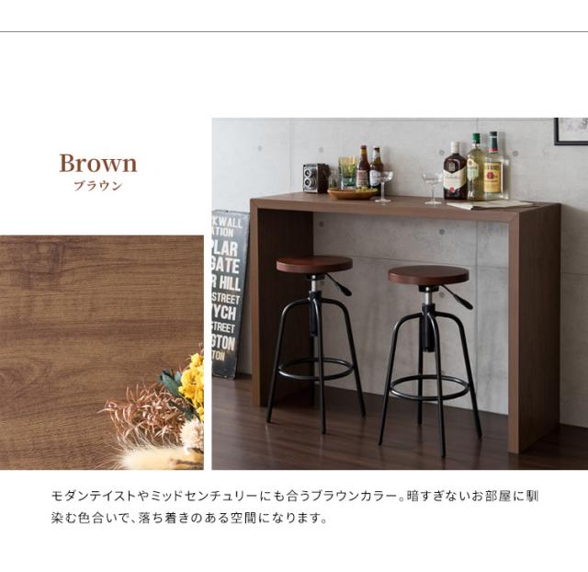Screen dimensions: 588x572
Task: Click the leaning street-name sign board
Action: pyautogui.click(x=230, y=293)
